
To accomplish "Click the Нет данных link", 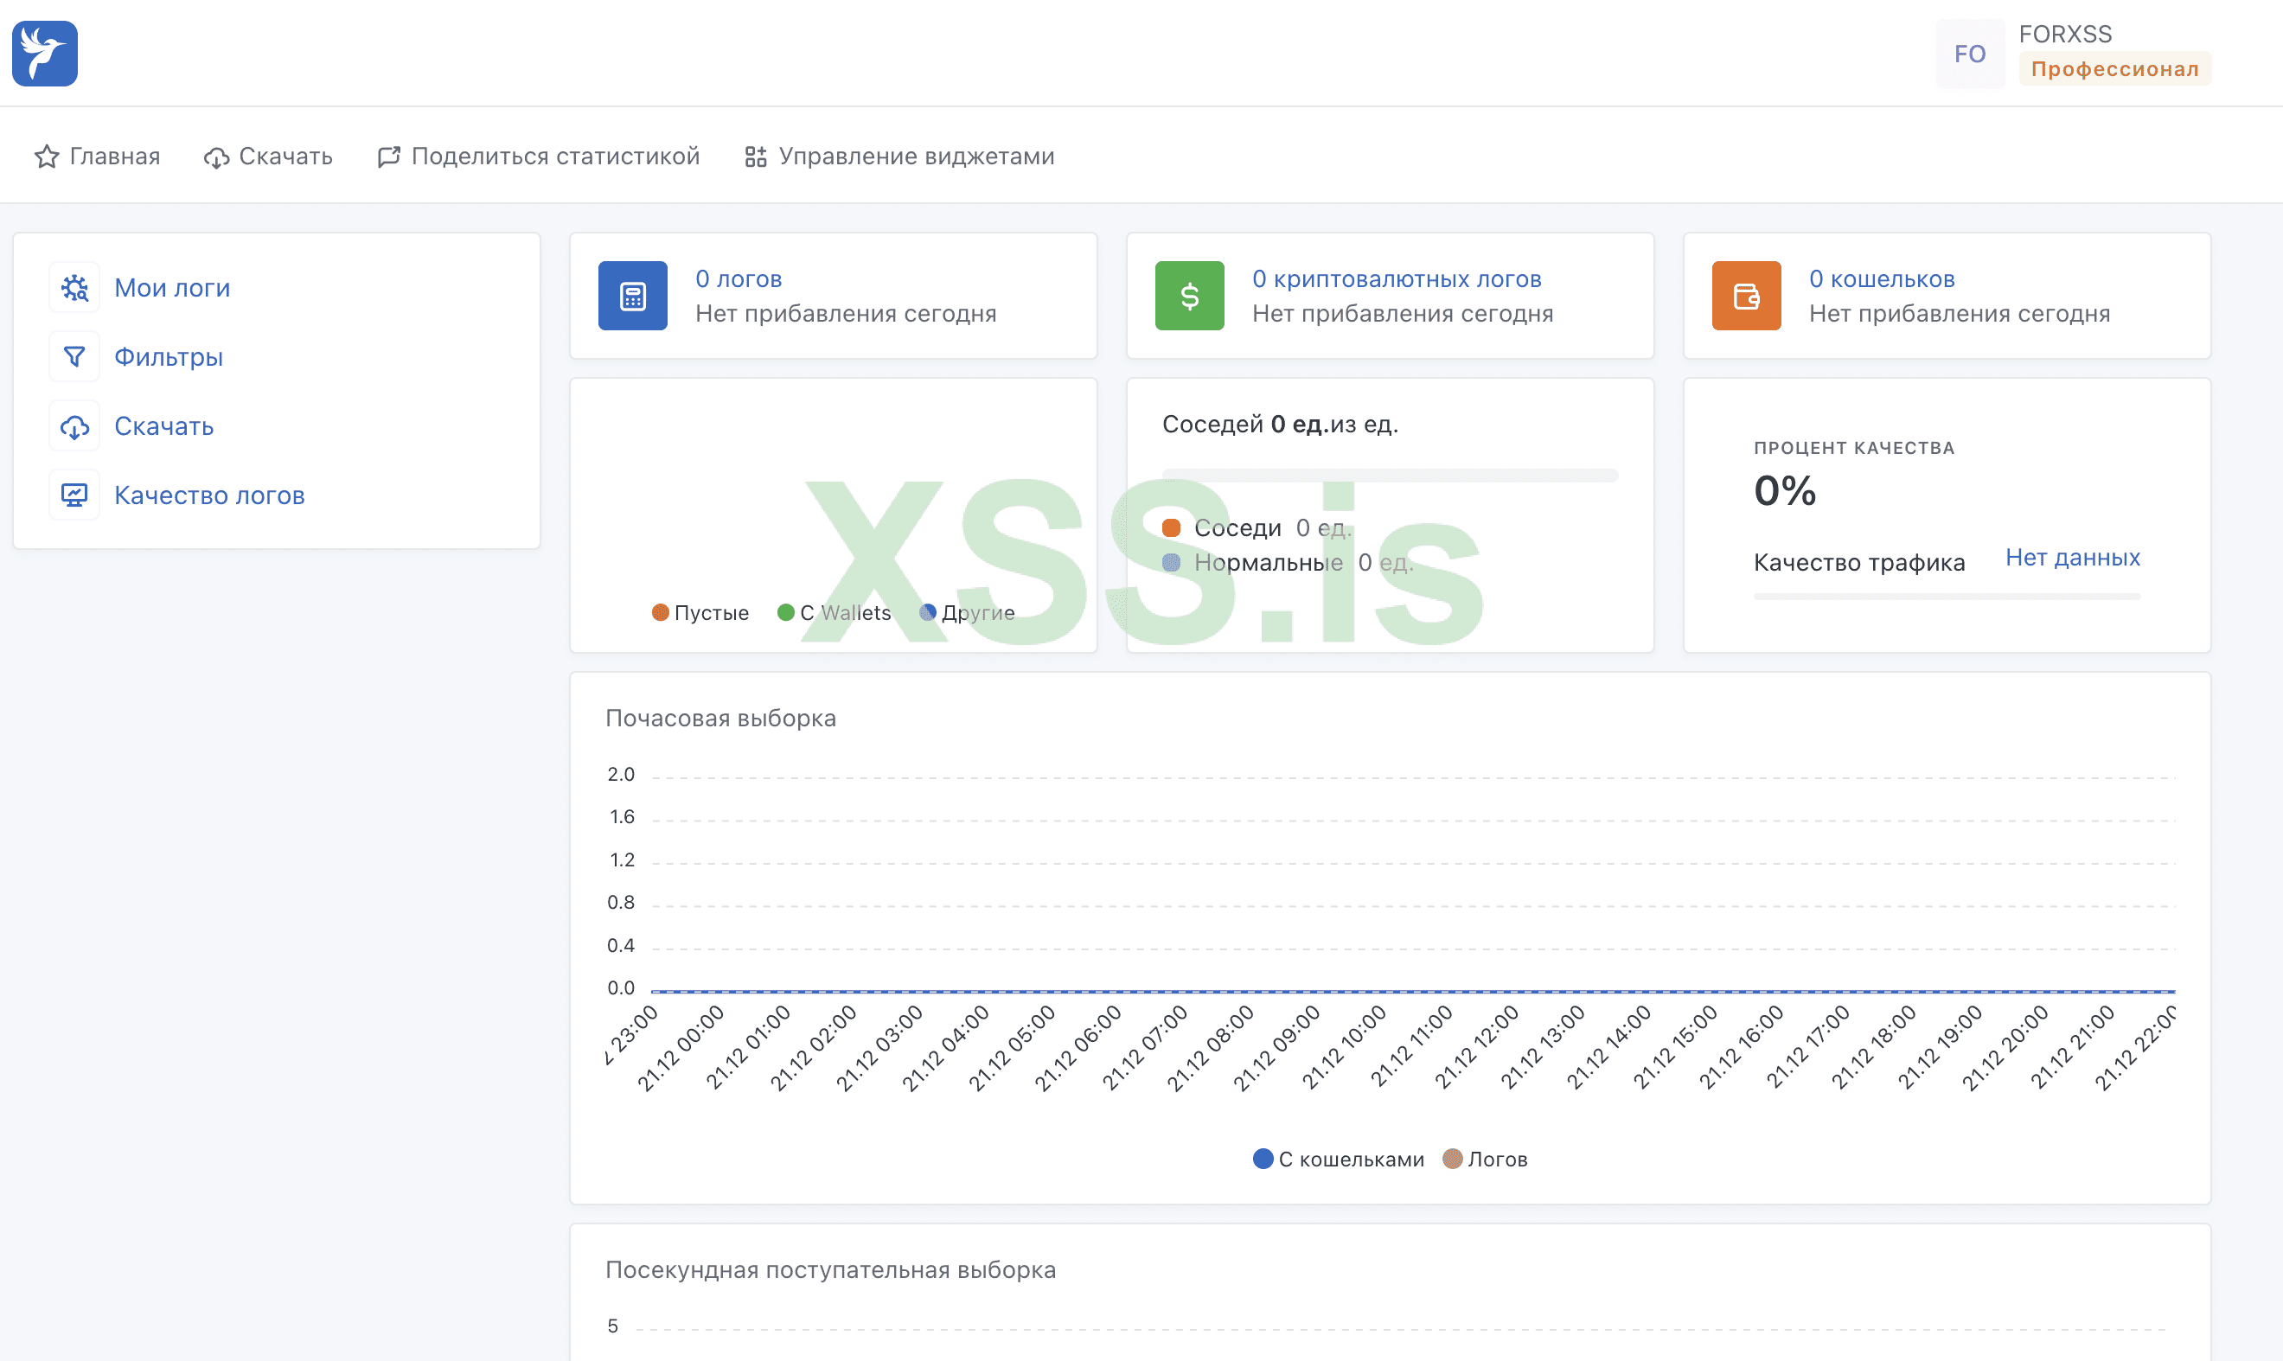I will tap(2072, 558).
